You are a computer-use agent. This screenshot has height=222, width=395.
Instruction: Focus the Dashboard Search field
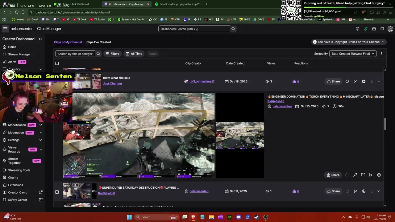tap(194, 29)
